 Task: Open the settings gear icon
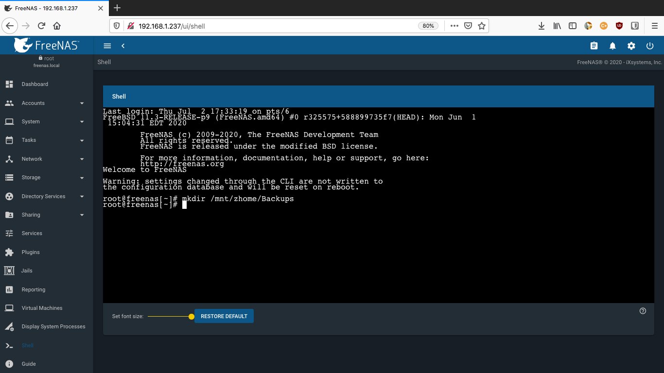click(631, 46)
